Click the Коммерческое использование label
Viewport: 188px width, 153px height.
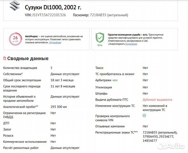[x=25, y=142]
